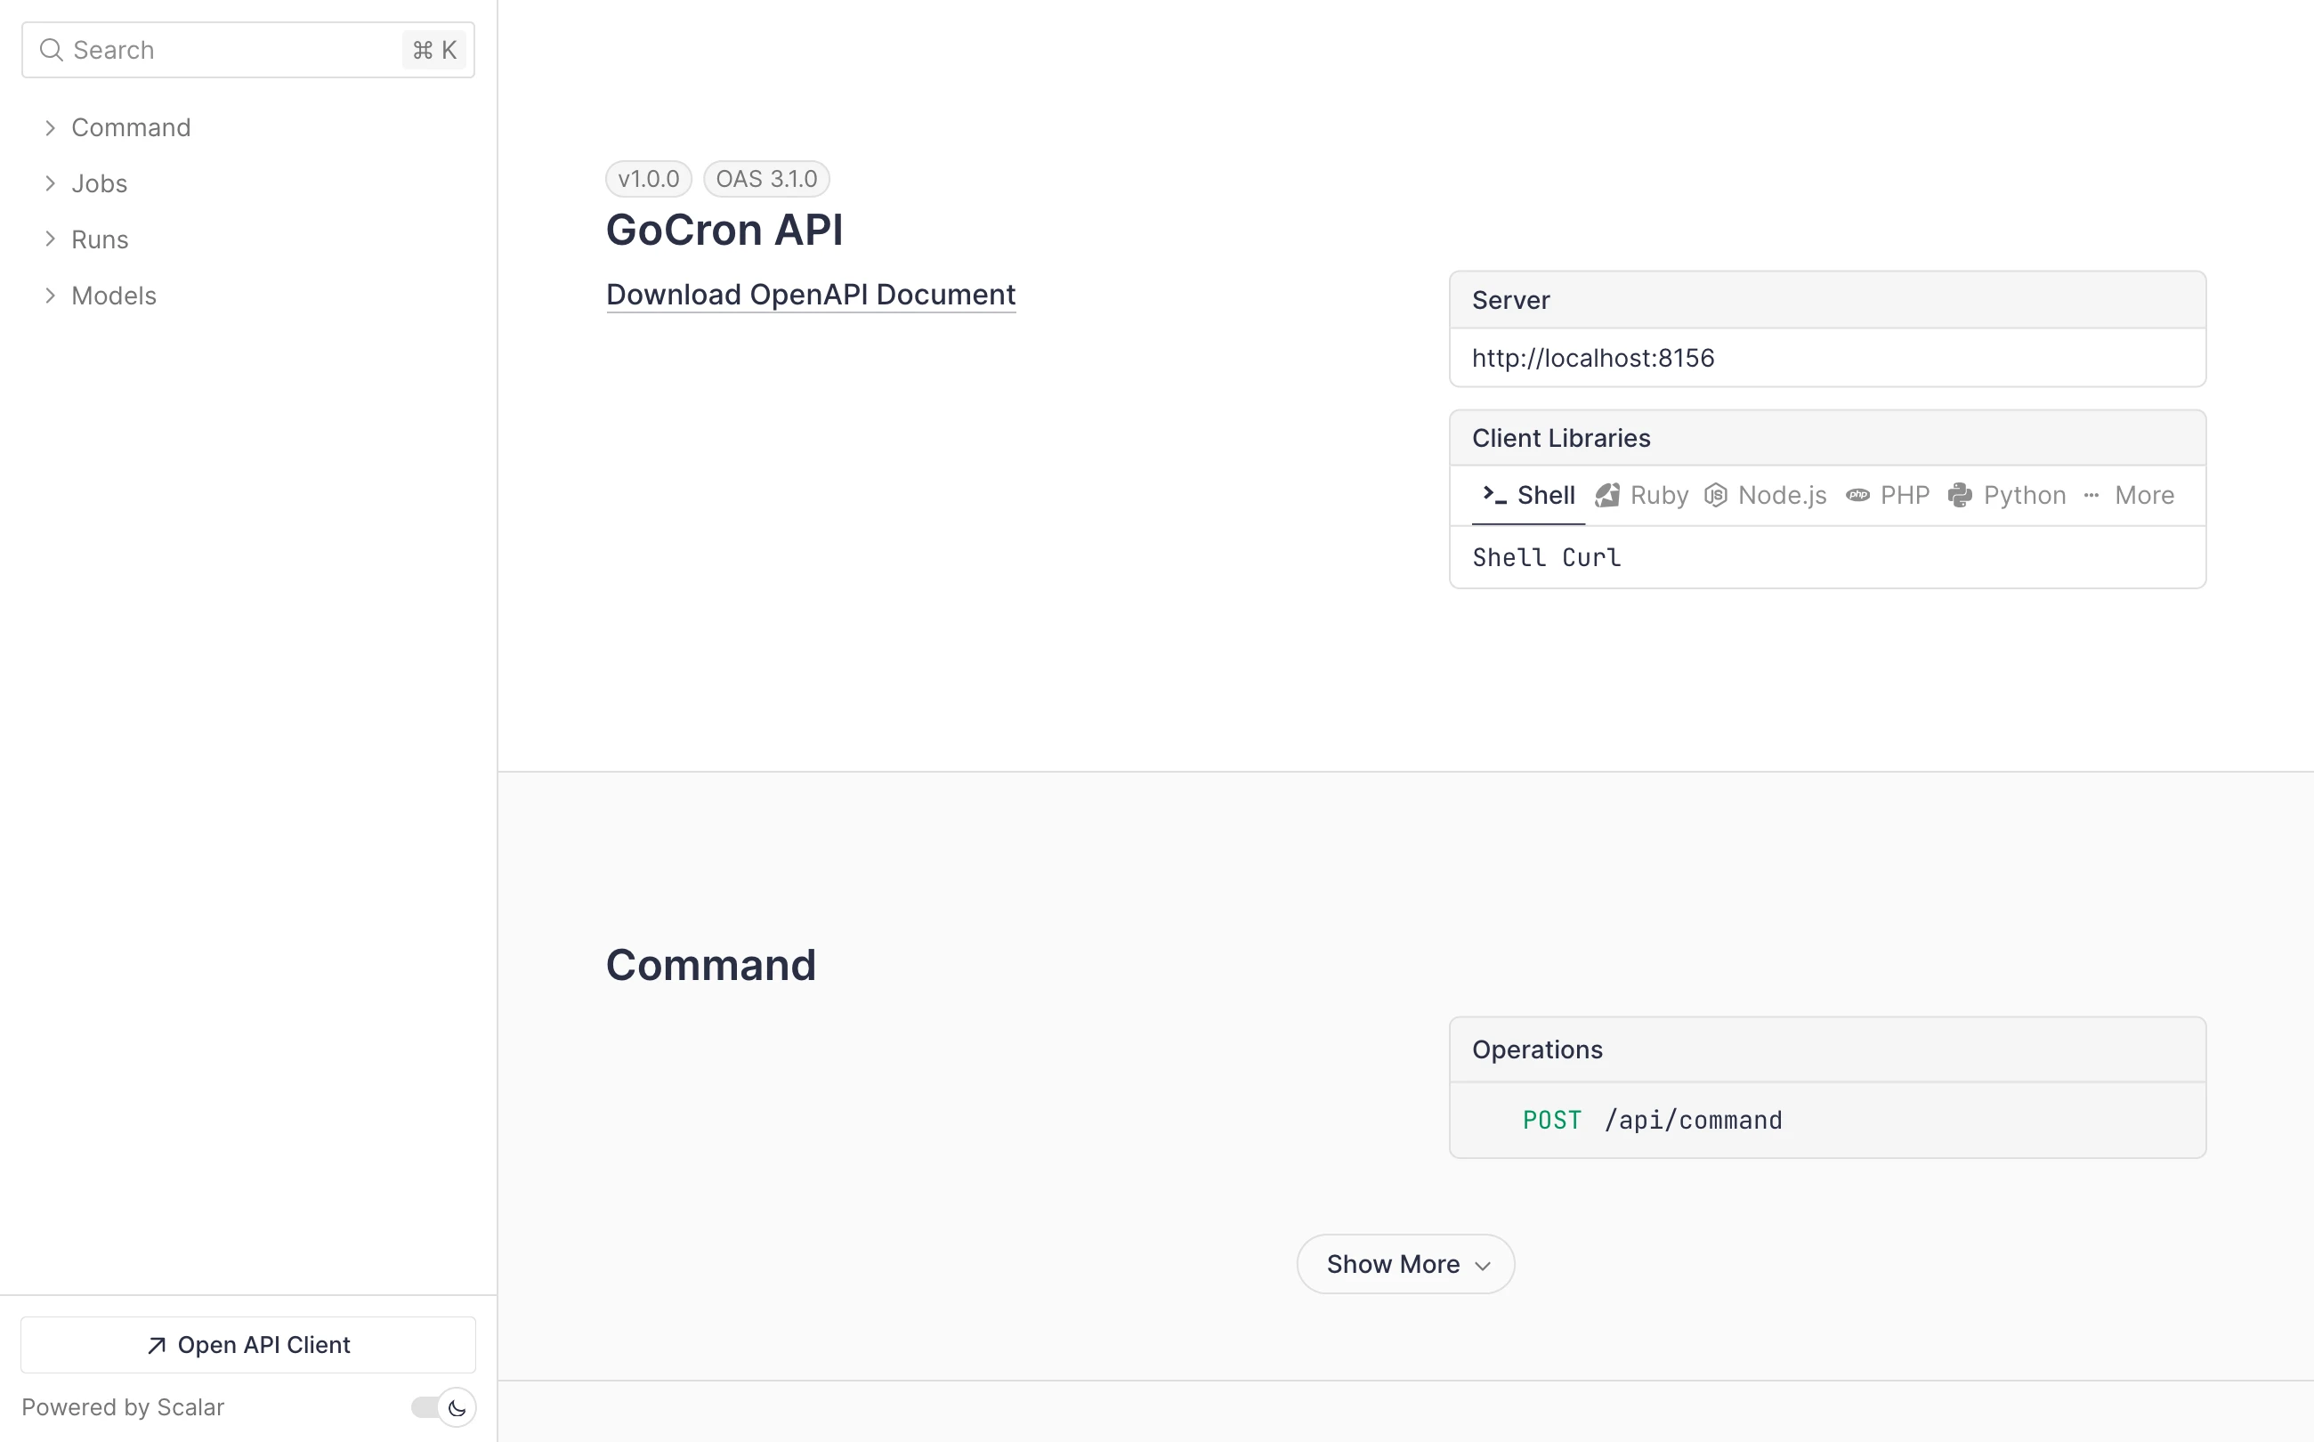Click the Shell terminal prompt icon
2314x1442 pixels.
[1493, 495]
